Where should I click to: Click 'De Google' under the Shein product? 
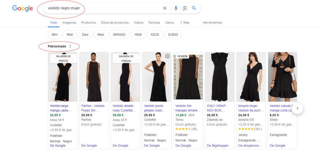click(x=277, y=146)
